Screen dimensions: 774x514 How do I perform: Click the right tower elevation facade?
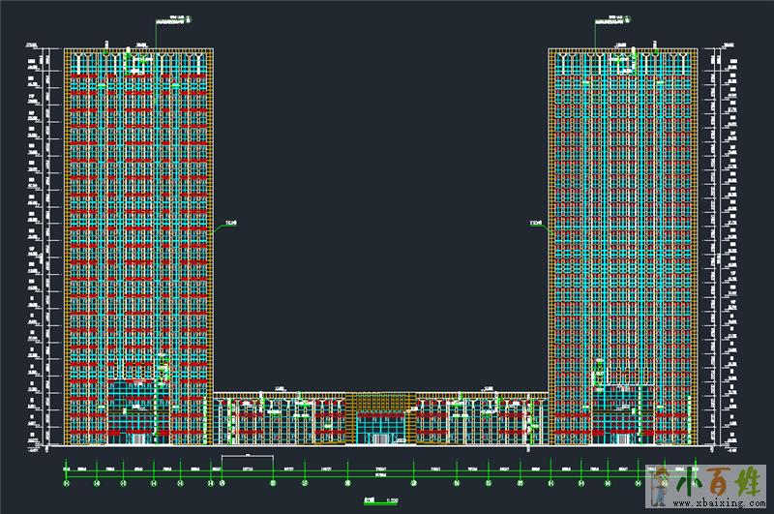(x=622, y=242)
